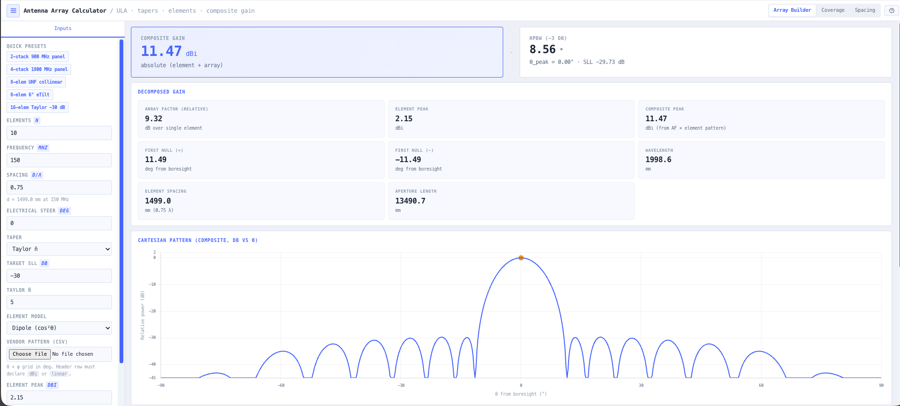Focus the Element Peak dBi input

[x=59, y=398]
